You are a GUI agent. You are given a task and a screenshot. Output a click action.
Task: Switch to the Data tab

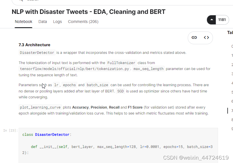(x=43, y=22)
